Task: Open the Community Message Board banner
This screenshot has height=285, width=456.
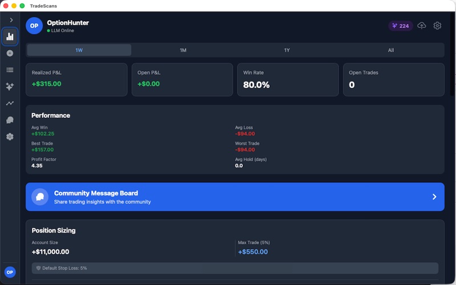Action: coord(235,197)
